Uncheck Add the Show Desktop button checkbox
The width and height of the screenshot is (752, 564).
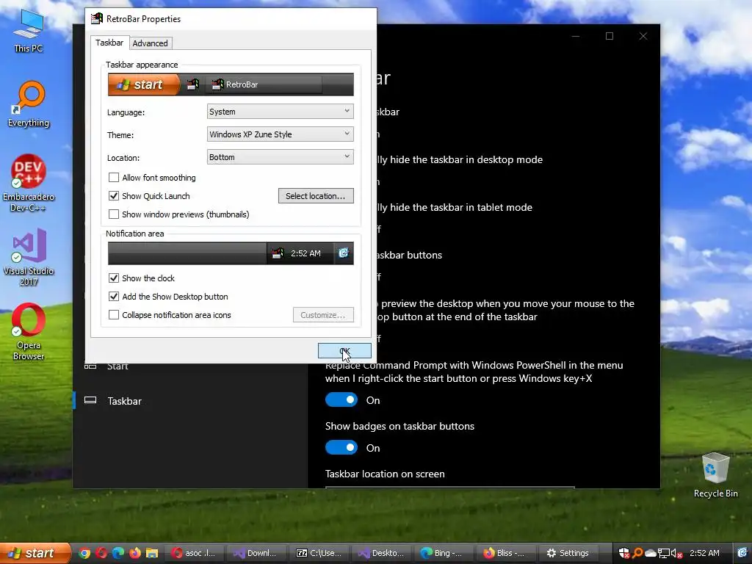114,297
